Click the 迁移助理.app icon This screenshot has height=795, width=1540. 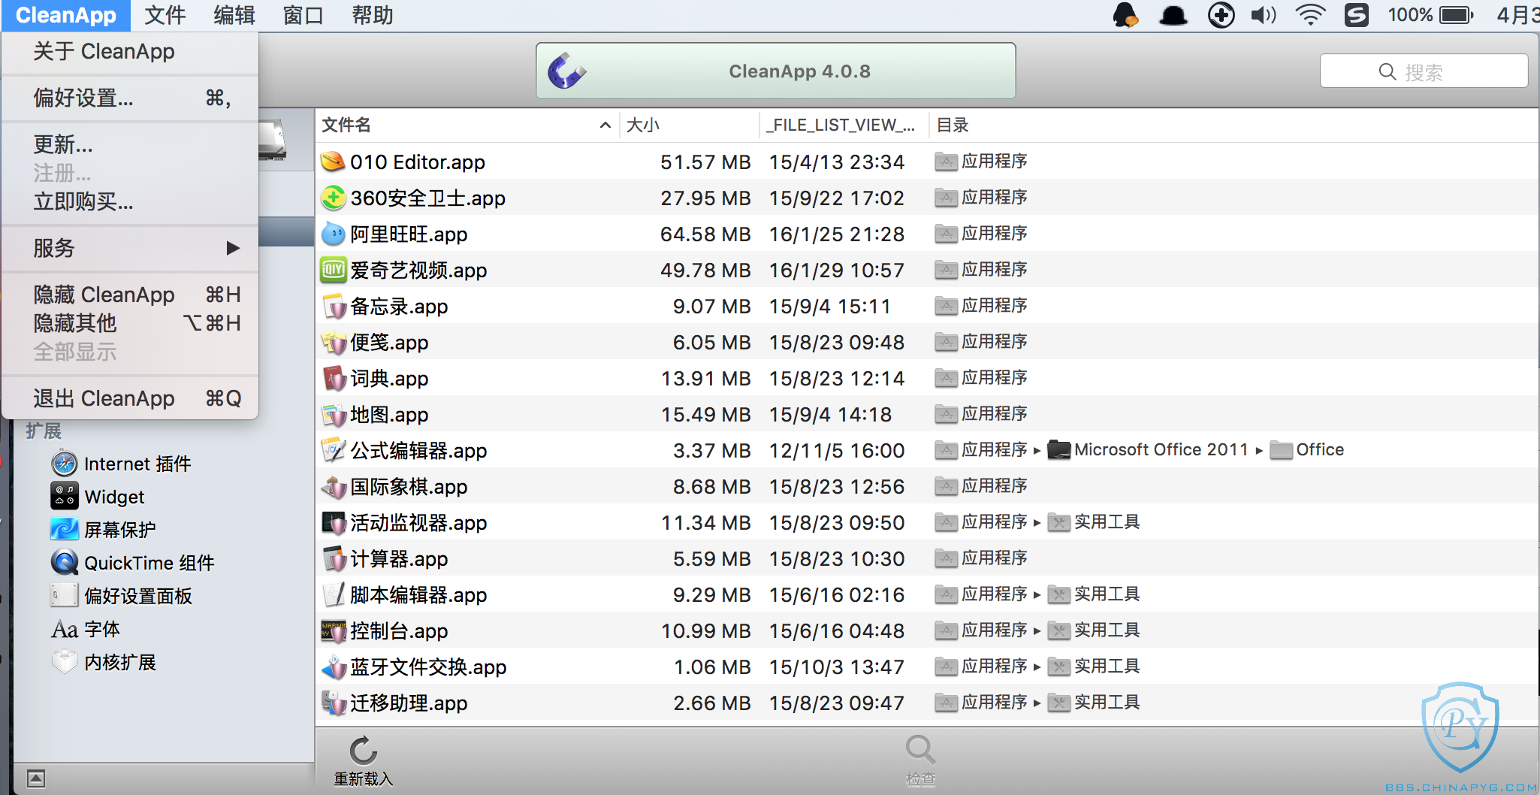click(x=333, y=703)
